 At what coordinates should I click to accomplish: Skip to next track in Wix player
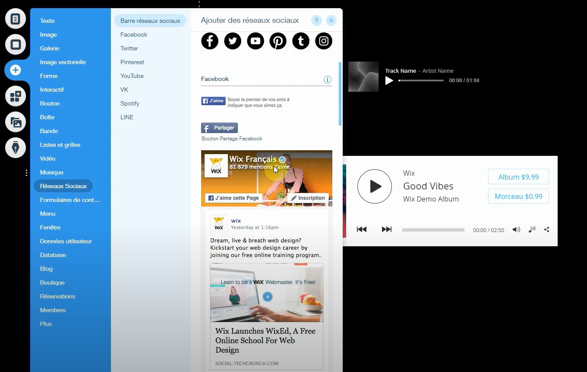pos(387,229)
